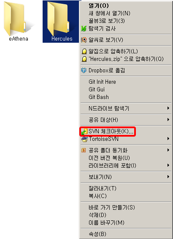173x239 pixels.
Task: Click the green 탐색기 검사 scan icon
Action: click(84, 28)
